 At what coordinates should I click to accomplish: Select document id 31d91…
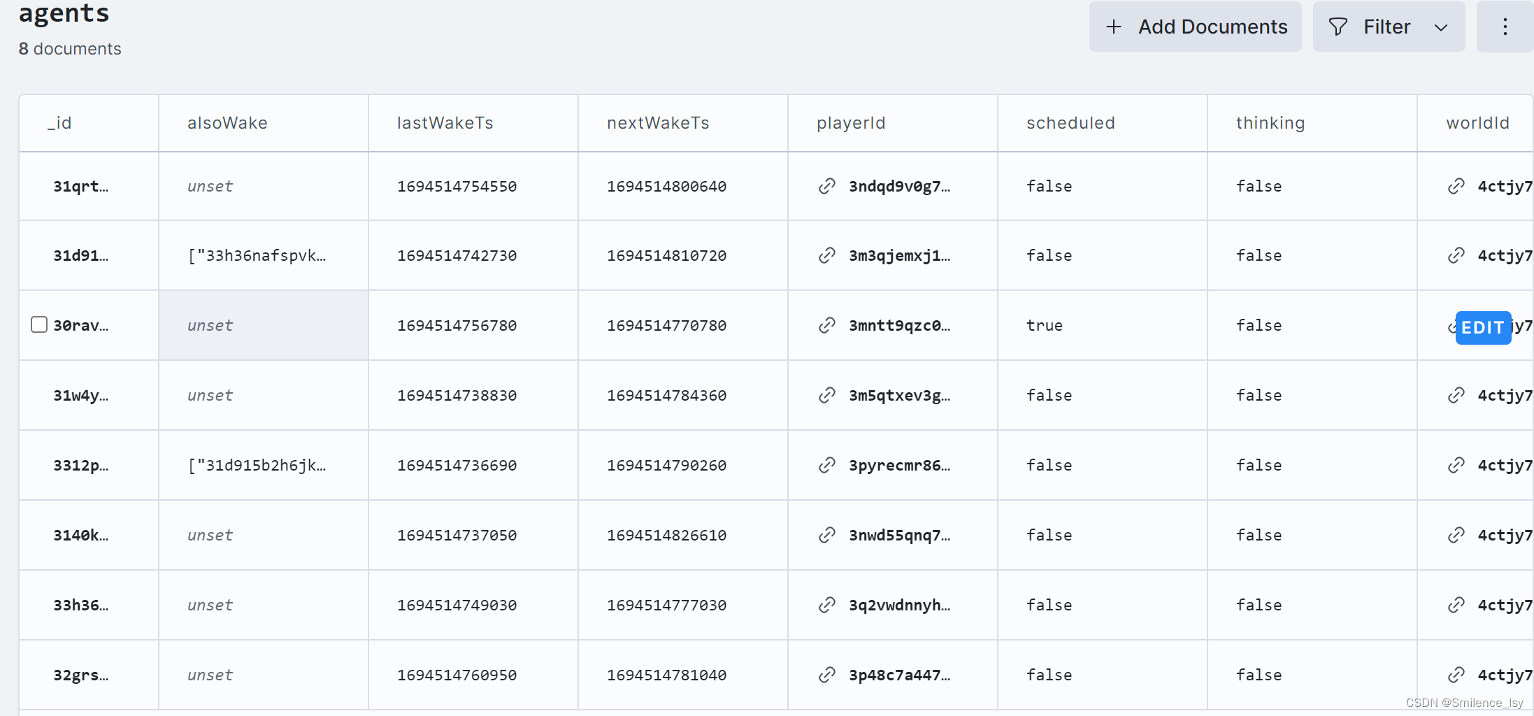pos(81,255)
